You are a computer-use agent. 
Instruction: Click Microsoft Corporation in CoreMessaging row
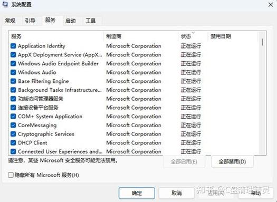coord(133,125)
